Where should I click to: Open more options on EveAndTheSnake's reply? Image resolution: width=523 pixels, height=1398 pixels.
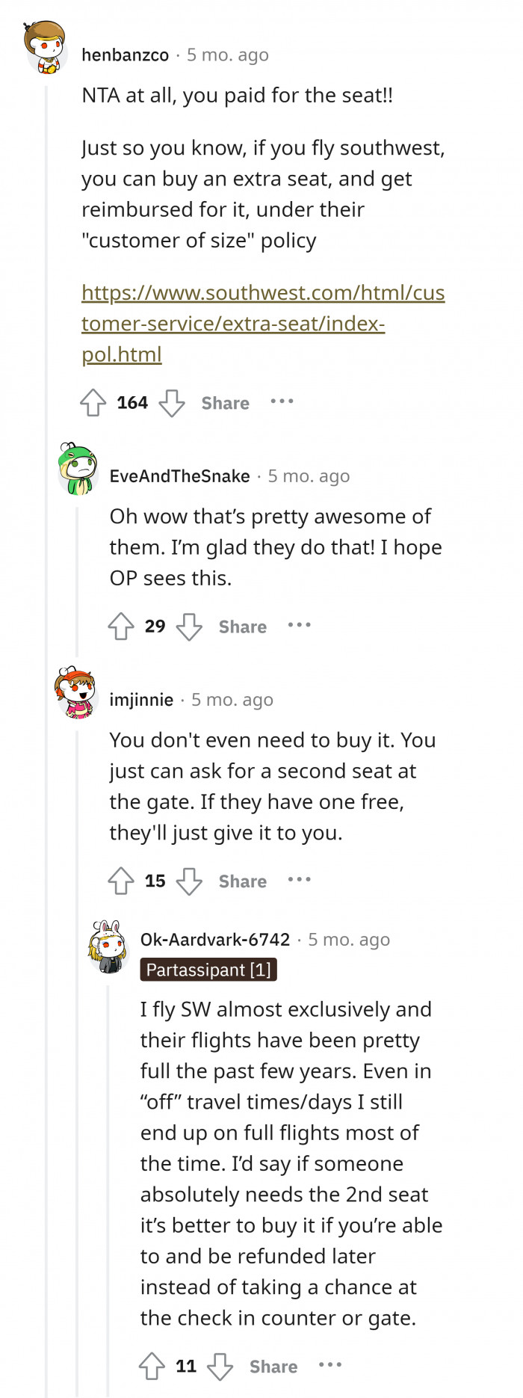tap(299, 625)
